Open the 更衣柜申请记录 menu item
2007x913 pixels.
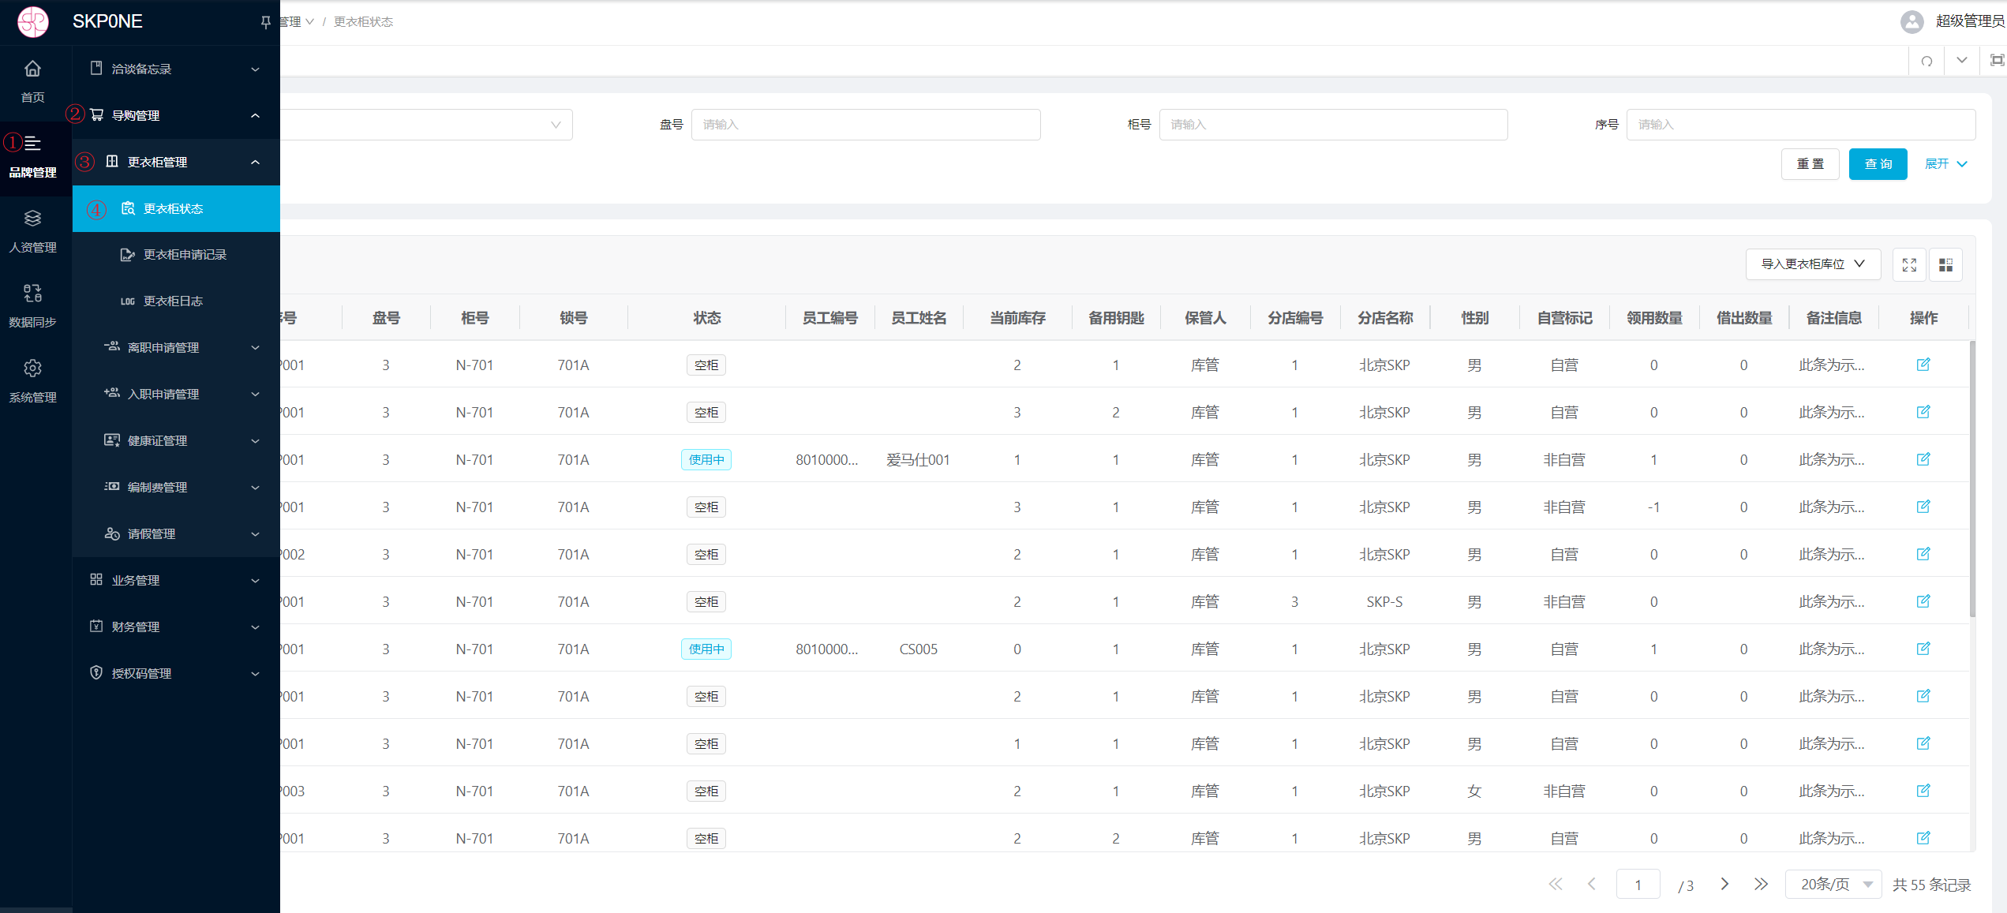pos(175,255)
